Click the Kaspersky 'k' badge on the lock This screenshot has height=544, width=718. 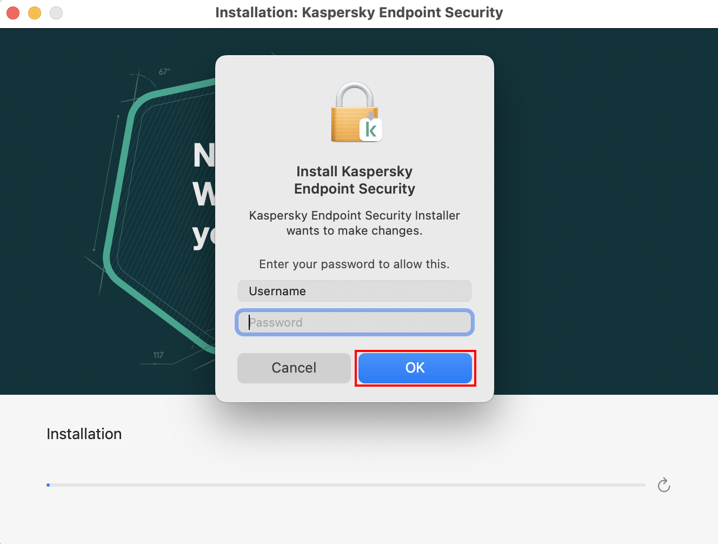pos(371,130)
